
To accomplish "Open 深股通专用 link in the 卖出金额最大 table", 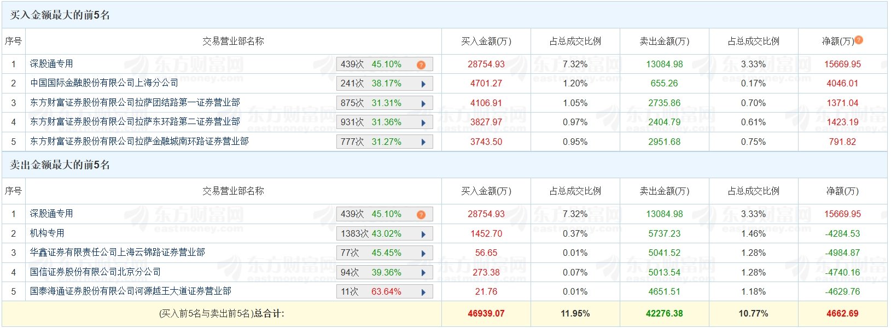I will [51, 214].
